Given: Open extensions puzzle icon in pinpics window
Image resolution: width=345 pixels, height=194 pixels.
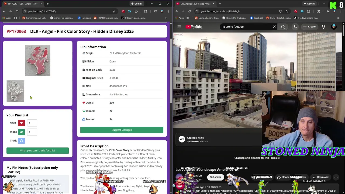Looking at the screenshot, I should tap(136, 11).
